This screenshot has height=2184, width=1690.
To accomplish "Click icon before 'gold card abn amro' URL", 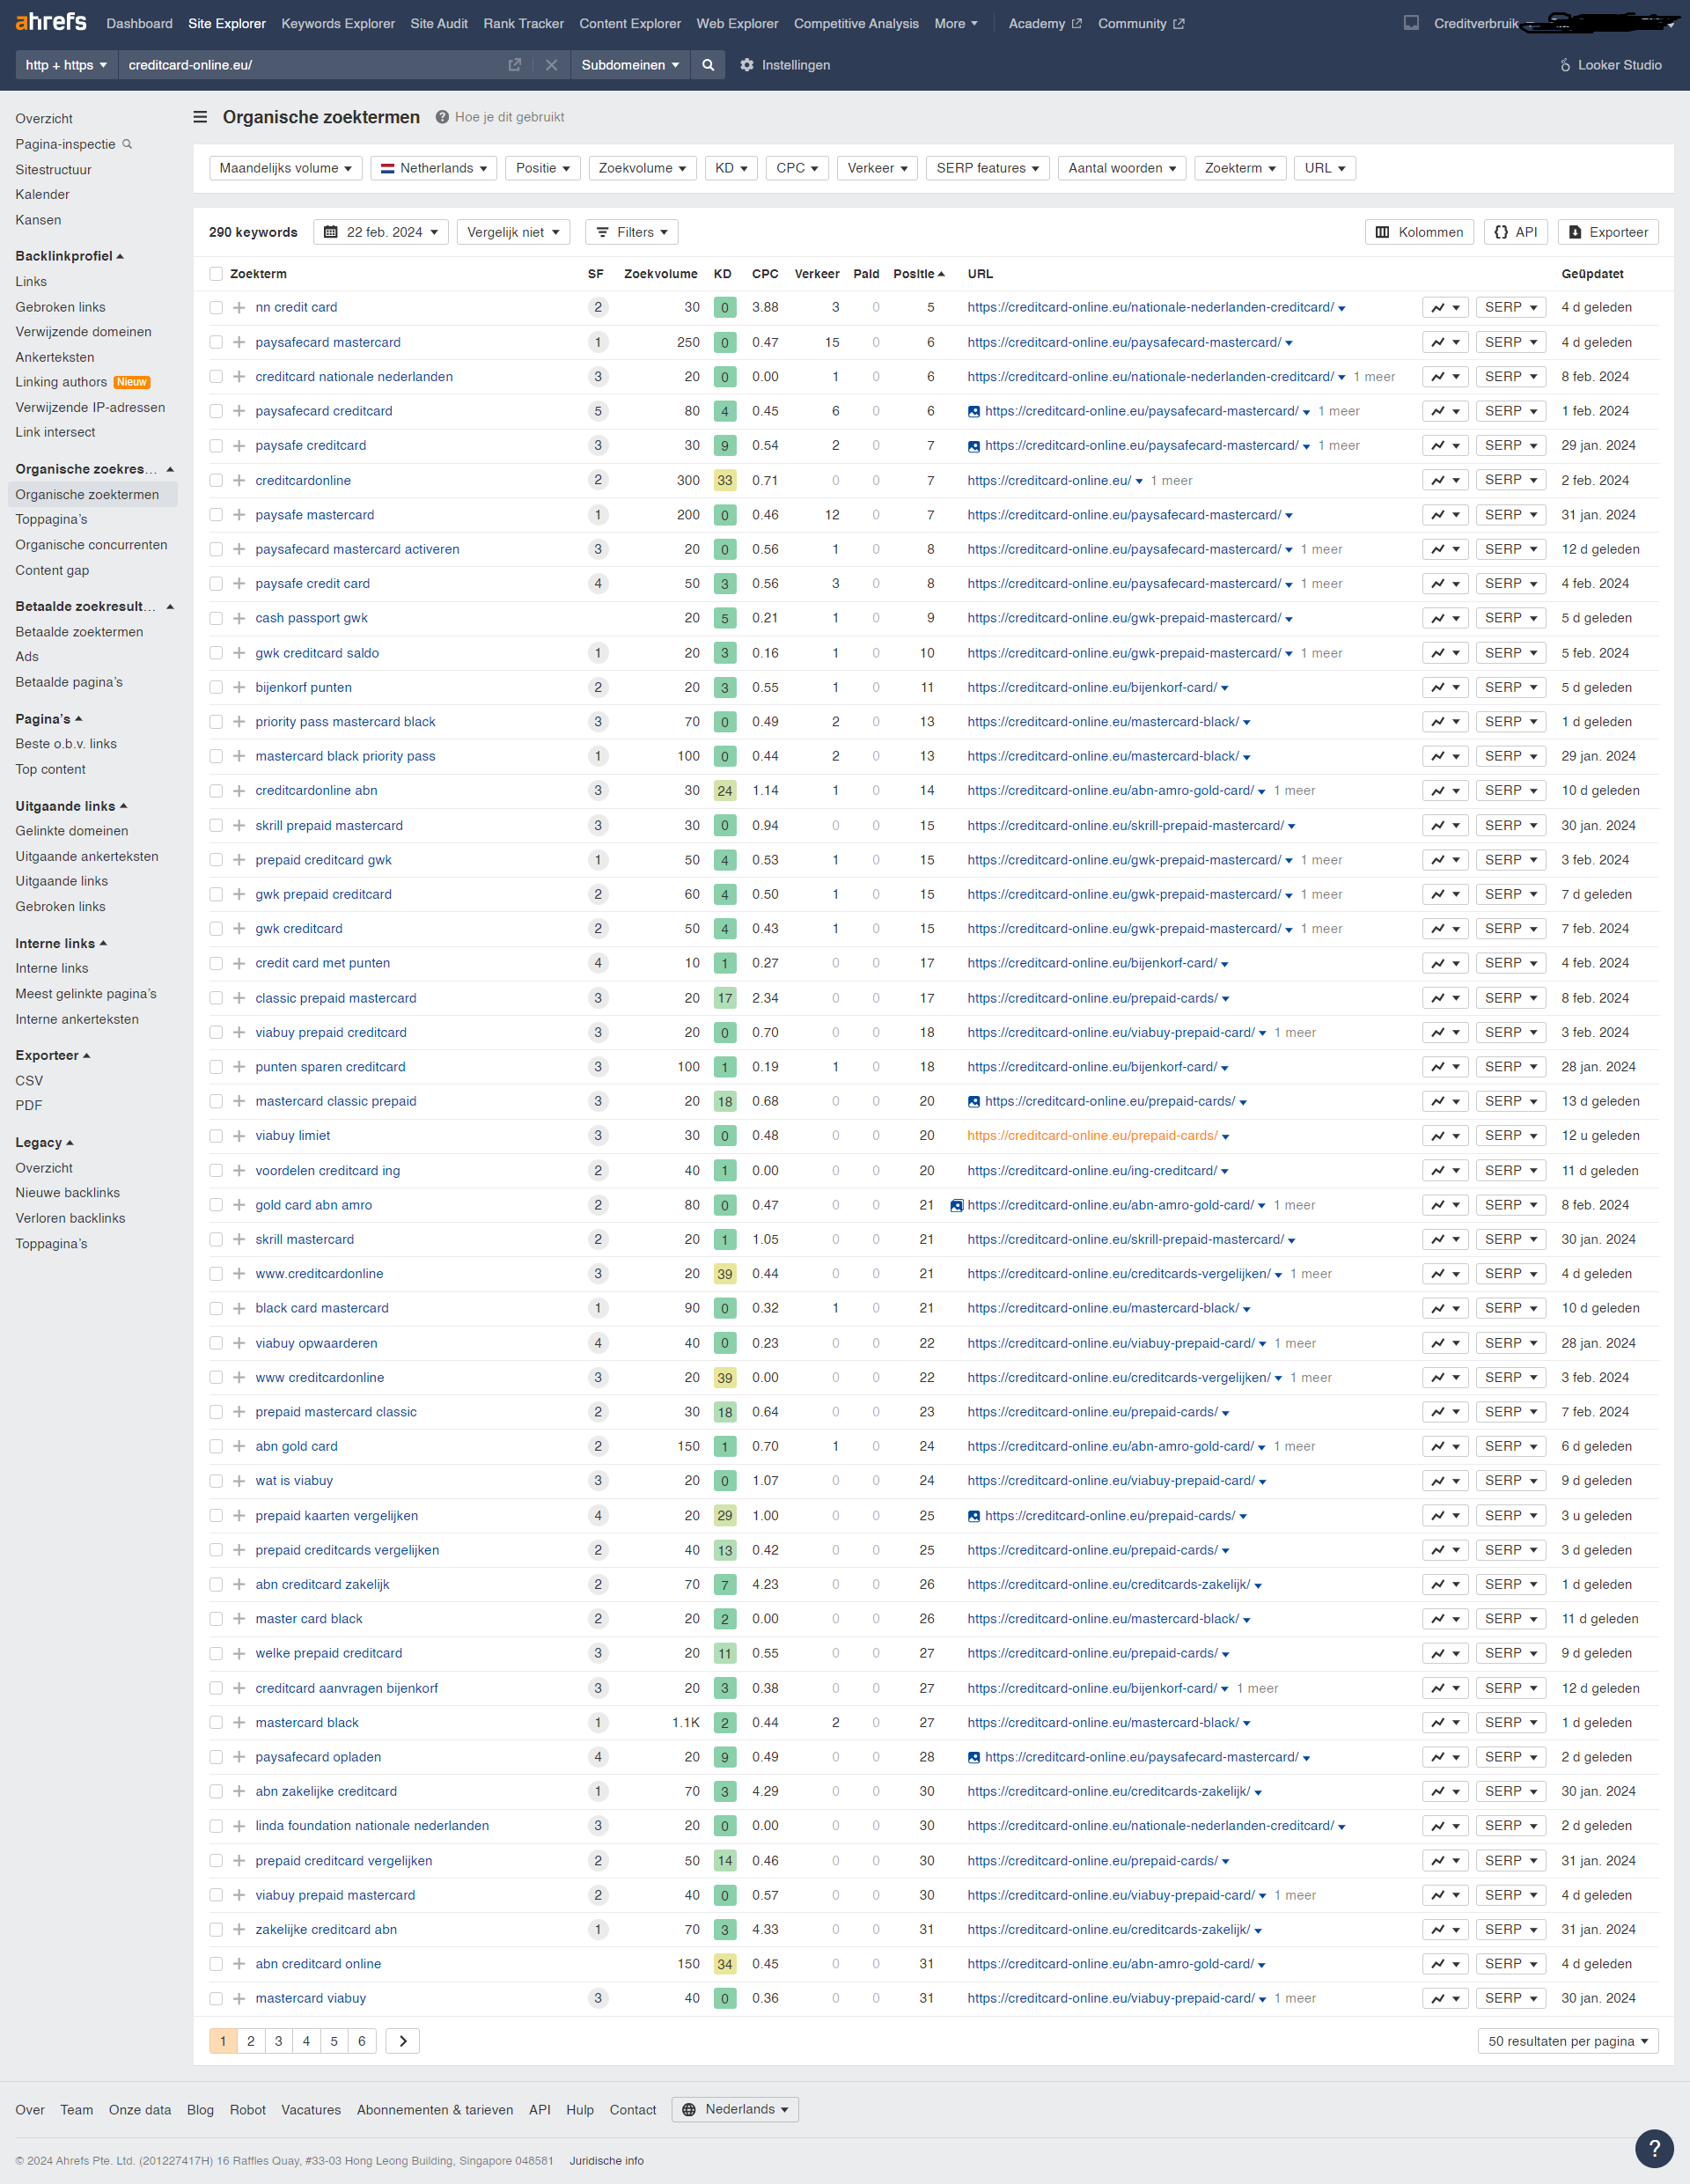I will click(957, 1205).
